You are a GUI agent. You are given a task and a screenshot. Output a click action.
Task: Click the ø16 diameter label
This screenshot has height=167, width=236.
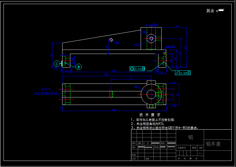137,44
